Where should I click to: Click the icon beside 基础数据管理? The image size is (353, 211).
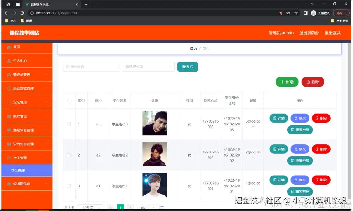tap(9, 88)
